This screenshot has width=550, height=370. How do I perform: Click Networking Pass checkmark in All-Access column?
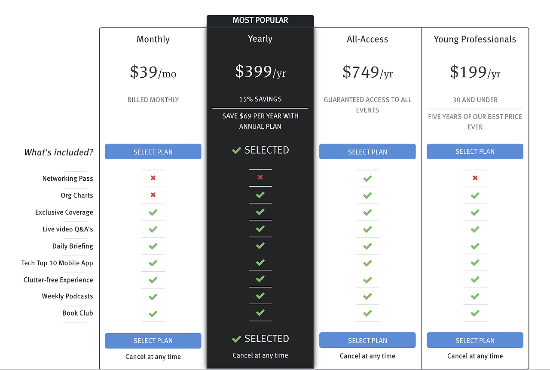click(x=367, y=179)
